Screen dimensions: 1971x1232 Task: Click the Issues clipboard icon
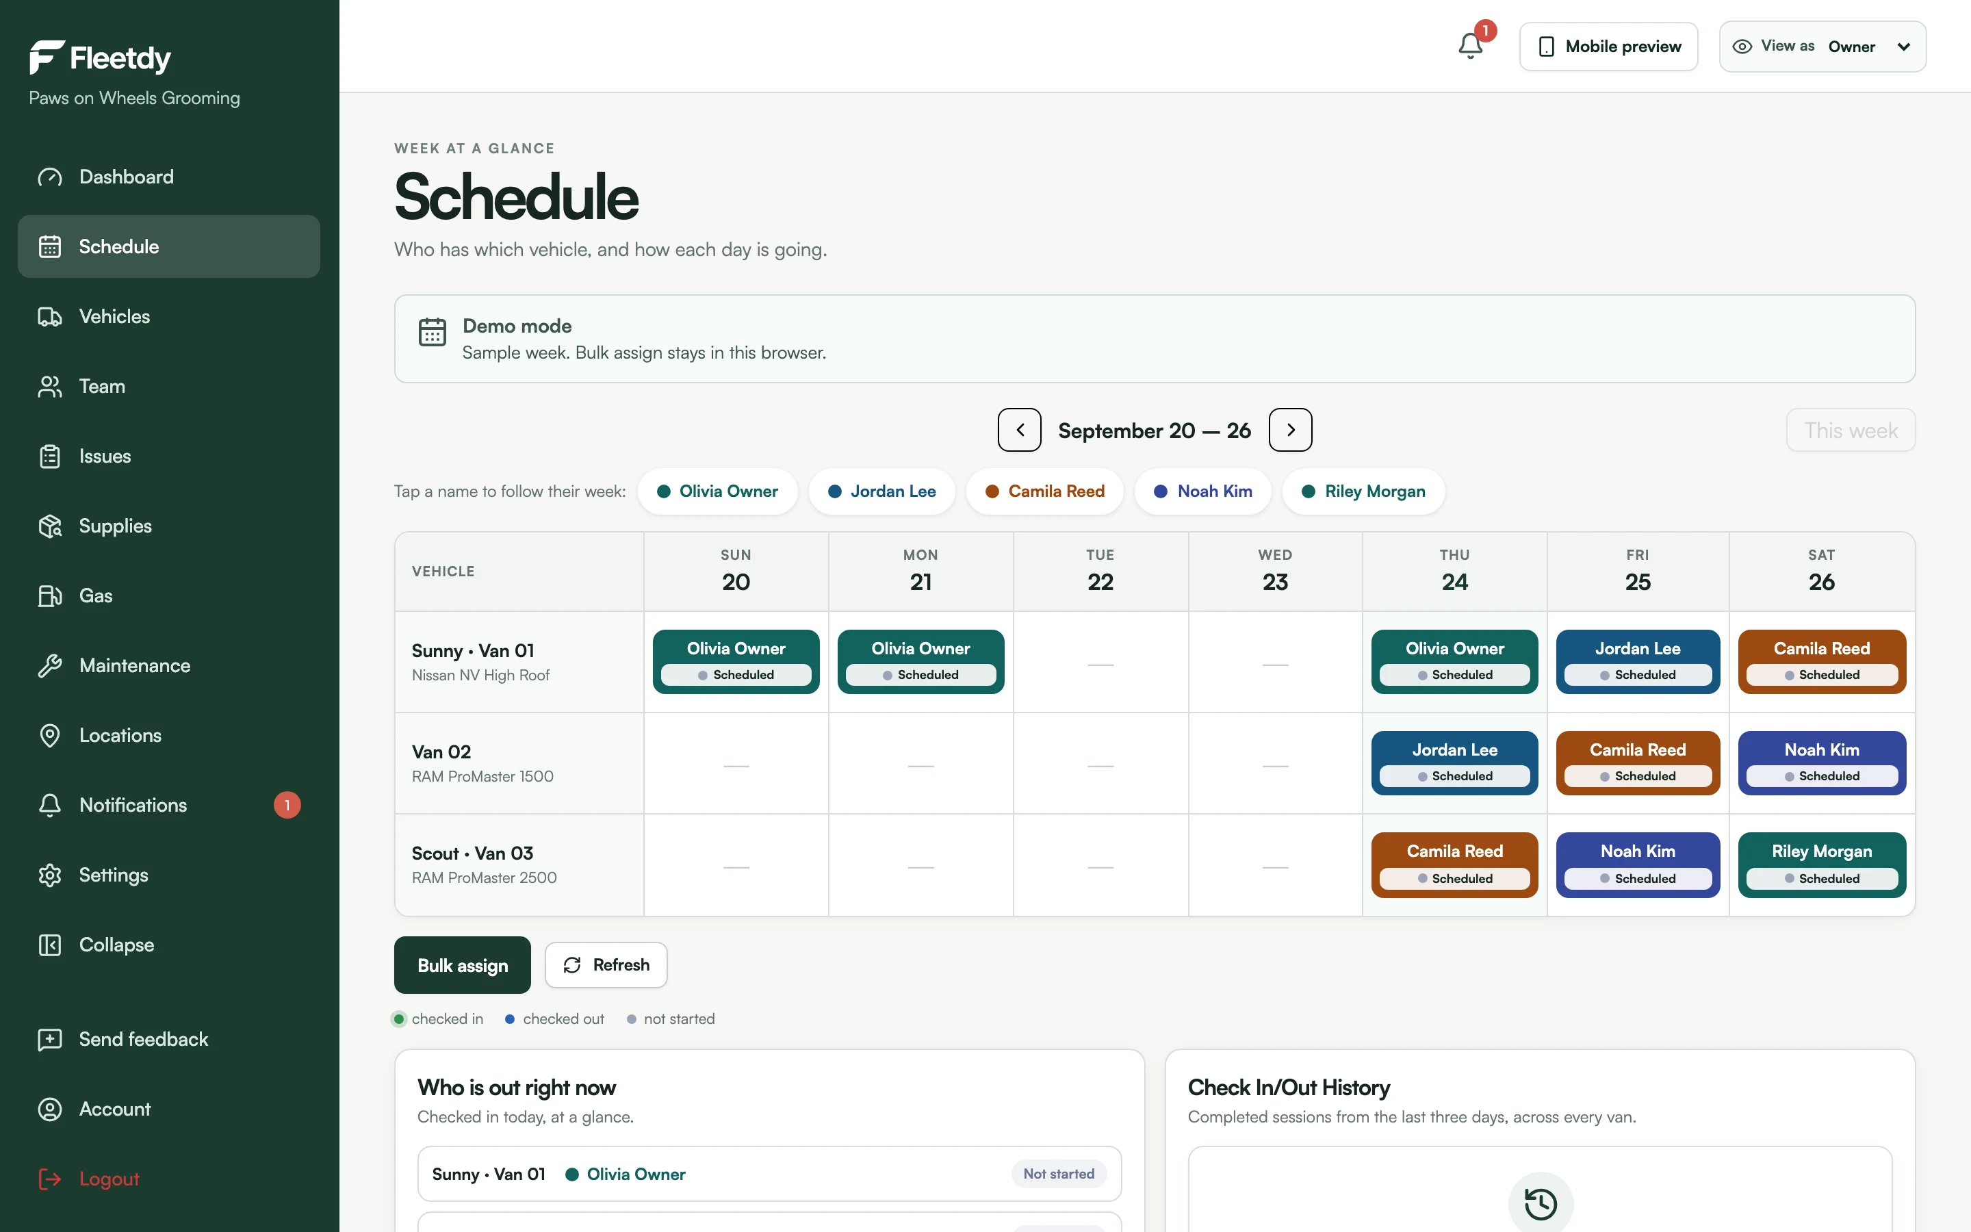tap(50, 457)
